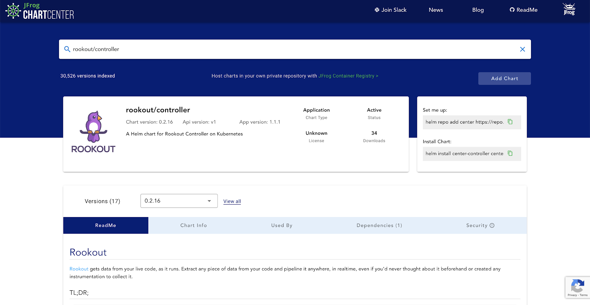Click View all versions link
The image size is (590, 305).
(x=232, y=201)
